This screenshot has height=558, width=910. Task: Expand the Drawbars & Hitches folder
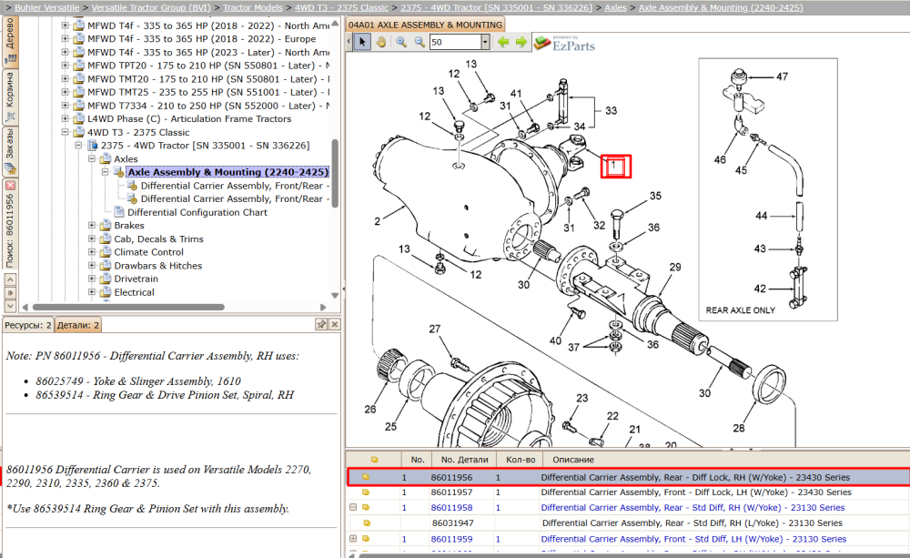click(x=92, y=266)
